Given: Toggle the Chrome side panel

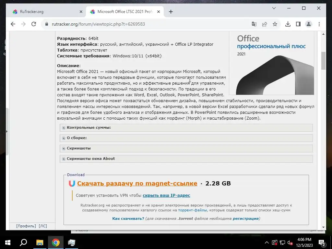Looking at the screenshot, I should pos(298,24).
